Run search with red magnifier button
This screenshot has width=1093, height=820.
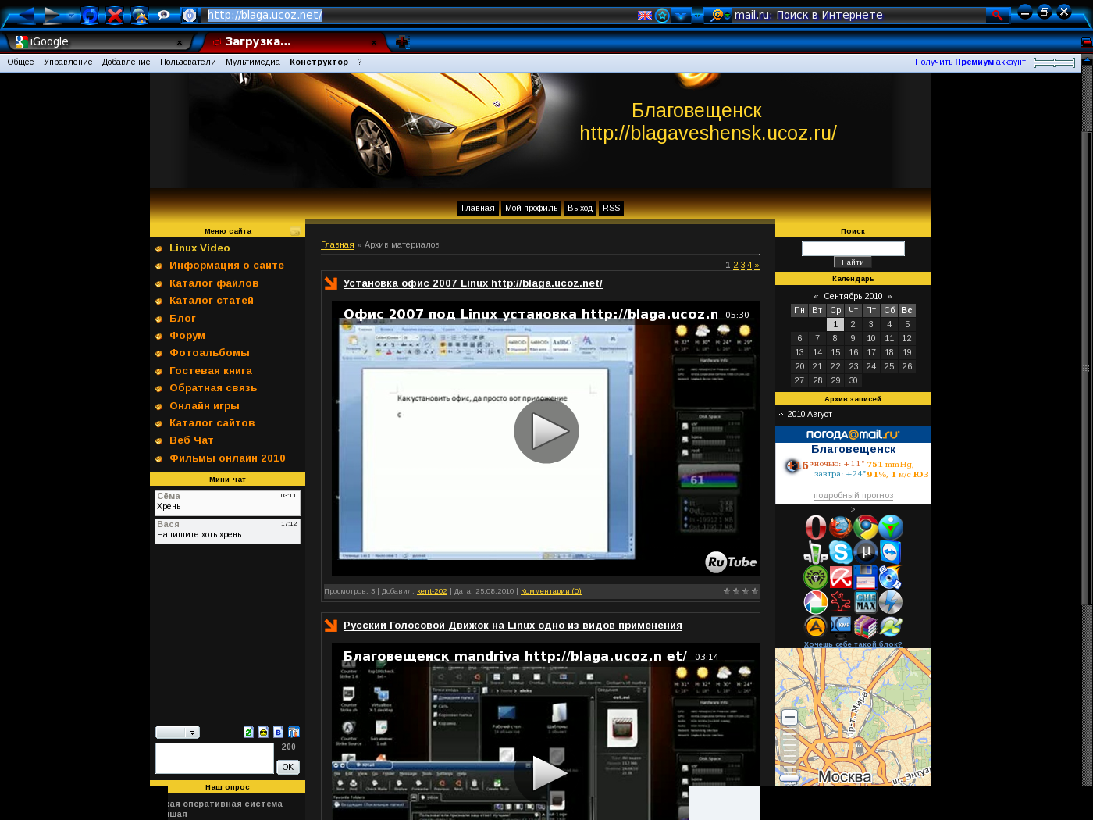[997, 15]
